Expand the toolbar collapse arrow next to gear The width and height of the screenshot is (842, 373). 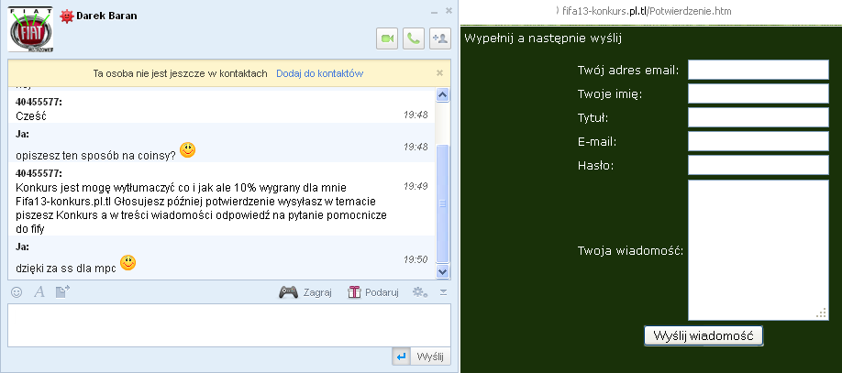(443, 292)
